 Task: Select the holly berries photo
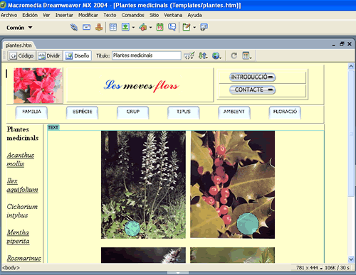coord(233,185)
